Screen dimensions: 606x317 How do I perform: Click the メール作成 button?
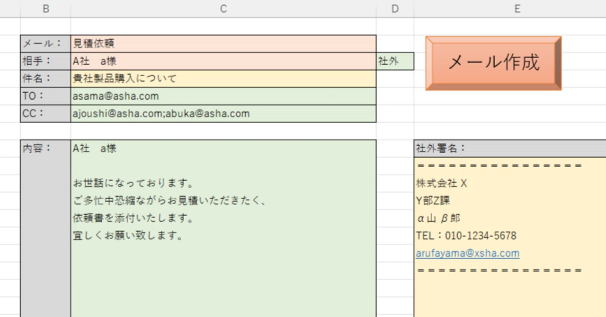[493, 63]
